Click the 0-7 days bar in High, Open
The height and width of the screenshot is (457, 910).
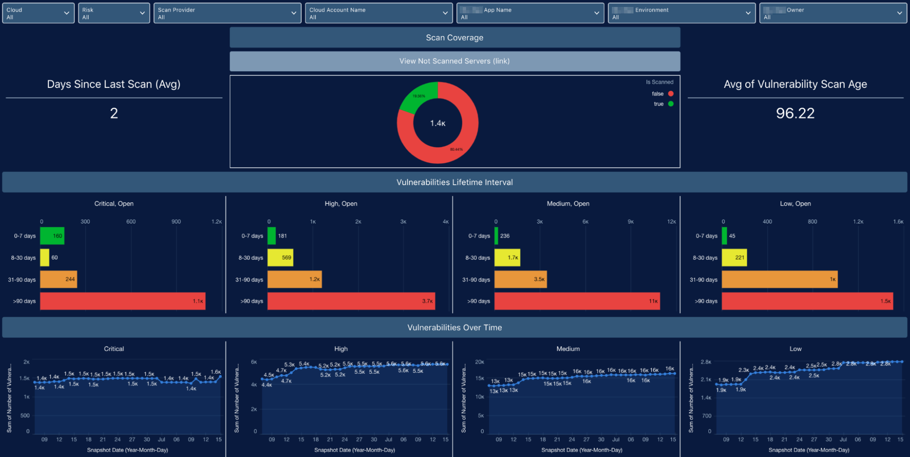(x=271, y=235)
